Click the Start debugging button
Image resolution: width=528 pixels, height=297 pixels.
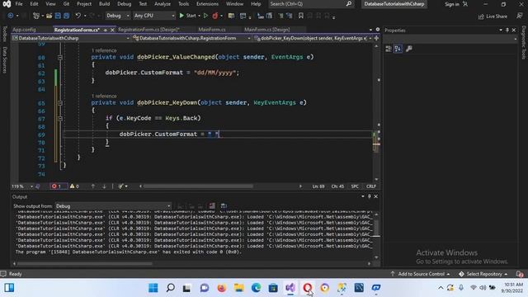point(187,16)
